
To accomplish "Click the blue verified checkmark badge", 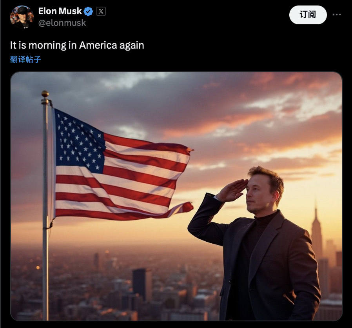I will click(88, 11).
